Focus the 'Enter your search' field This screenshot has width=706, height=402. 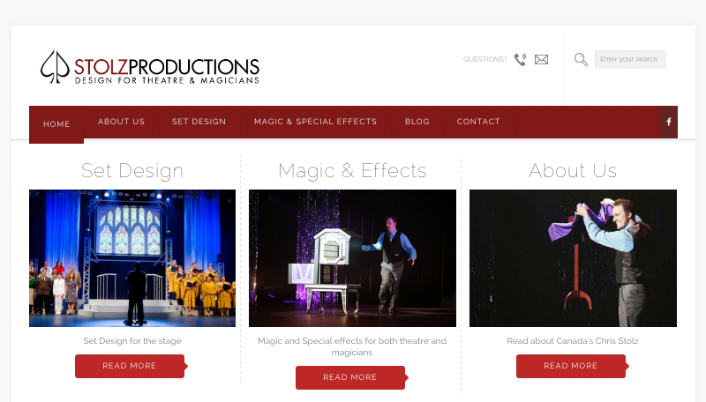[x=630, y=59]
